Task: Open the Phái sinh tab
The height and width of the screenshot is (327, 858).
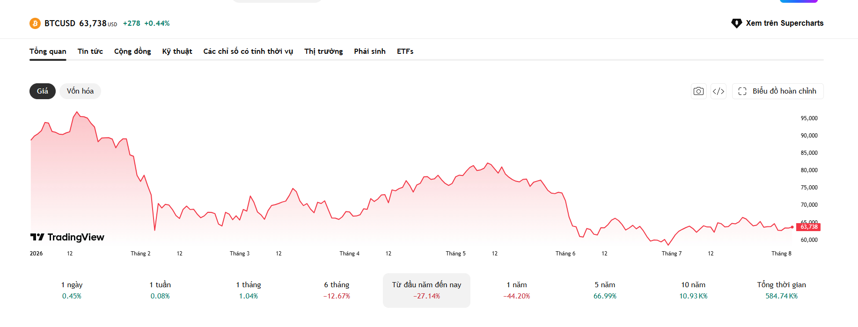Action: (370, 51)
